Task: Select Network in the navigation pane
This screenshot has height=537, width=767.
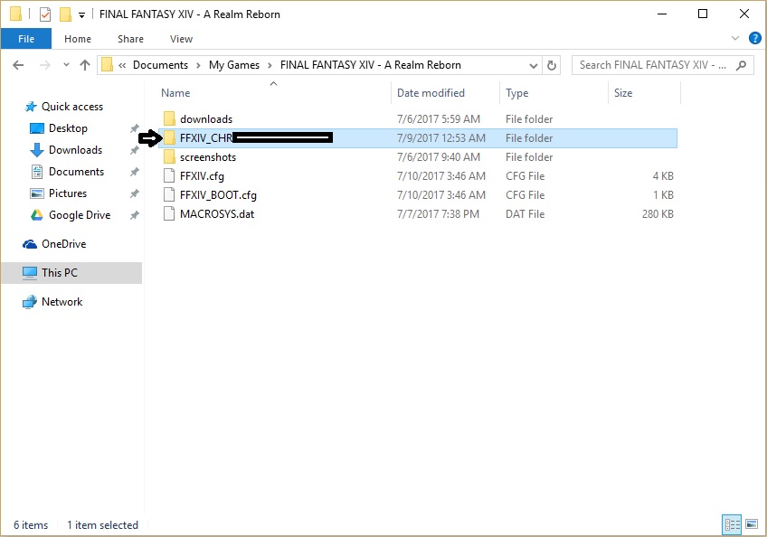Action: point(62,302)
